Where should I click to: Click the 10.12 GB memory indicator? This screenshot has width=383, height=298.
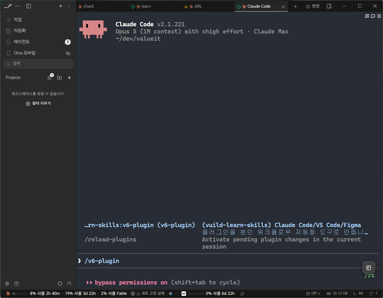pyautogui.click(x=337, y=293)
